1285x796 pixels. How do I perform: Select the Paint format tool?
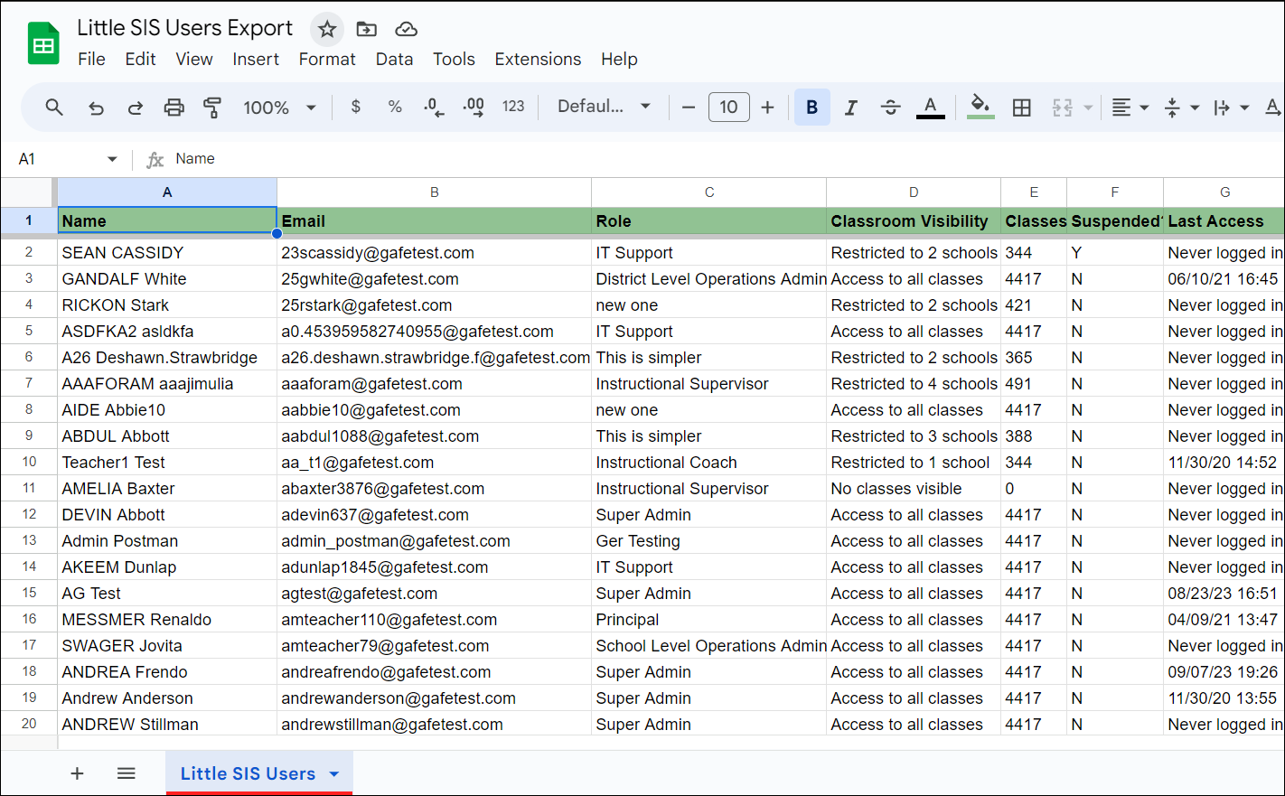(x=212, y=107)
